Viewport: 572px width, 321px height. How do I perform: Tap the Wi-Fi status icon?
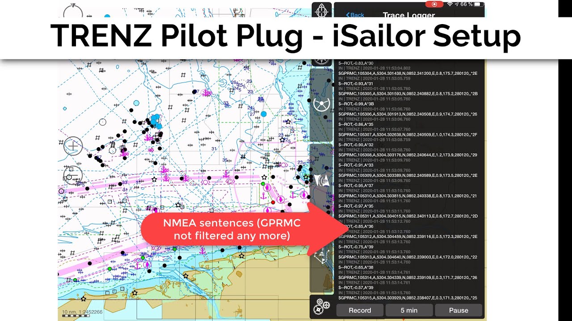click(x=450, y=4)
